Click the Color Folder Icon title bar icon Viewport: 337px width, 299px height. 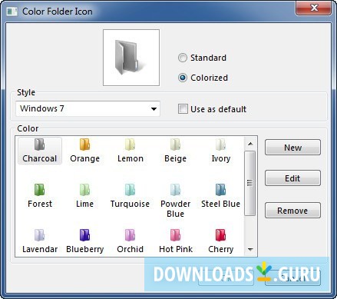coord(12,12)
